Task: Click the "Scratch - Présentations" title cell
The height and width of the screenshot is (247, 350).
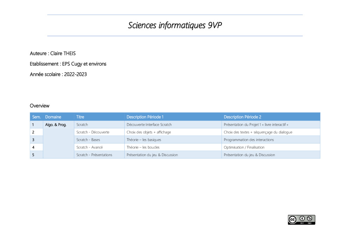Action: tap(94, 155)
